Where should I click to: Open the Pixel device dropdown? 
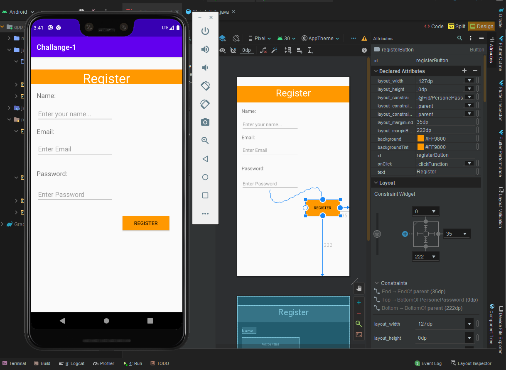pyautogui.click(x=260, y=38)
